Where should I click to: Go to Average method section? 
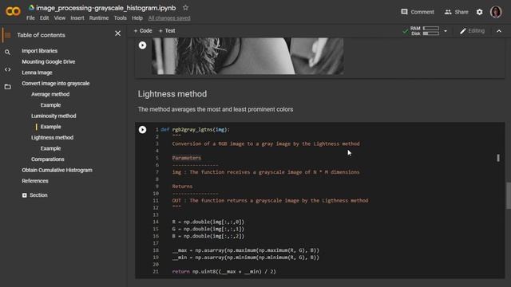[x=50, y=94]
